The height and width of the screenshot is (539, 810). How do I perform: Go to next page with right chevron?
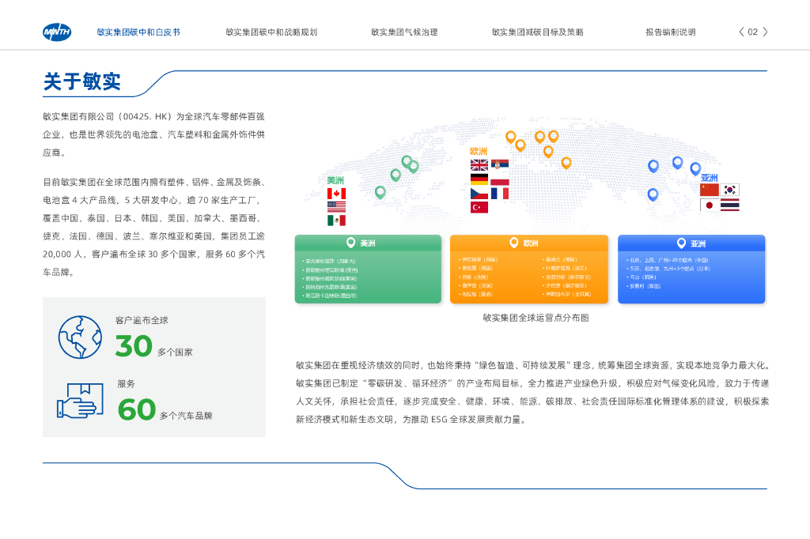765,32
